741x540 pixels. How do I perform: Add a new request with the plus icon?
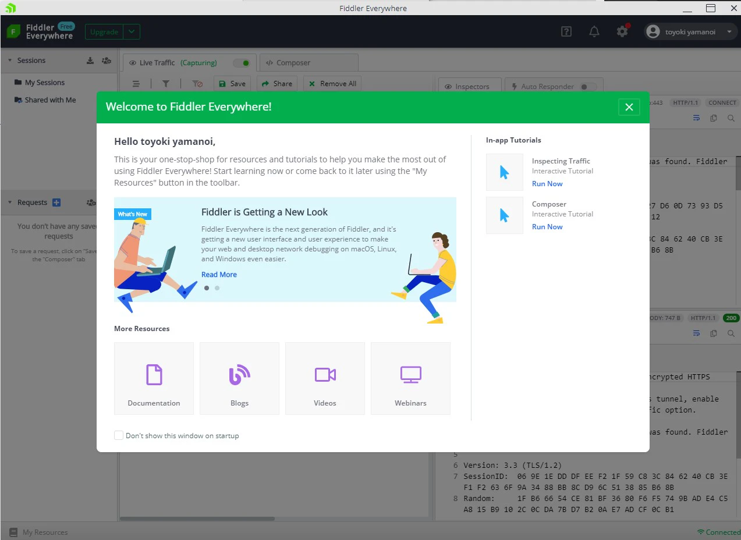point(56,202)
